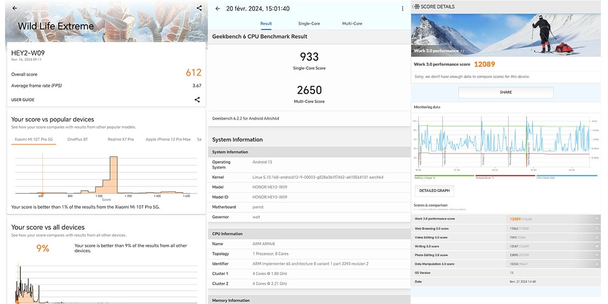Tap share icon beside USER GUIDE

click(x=197, y=99)
